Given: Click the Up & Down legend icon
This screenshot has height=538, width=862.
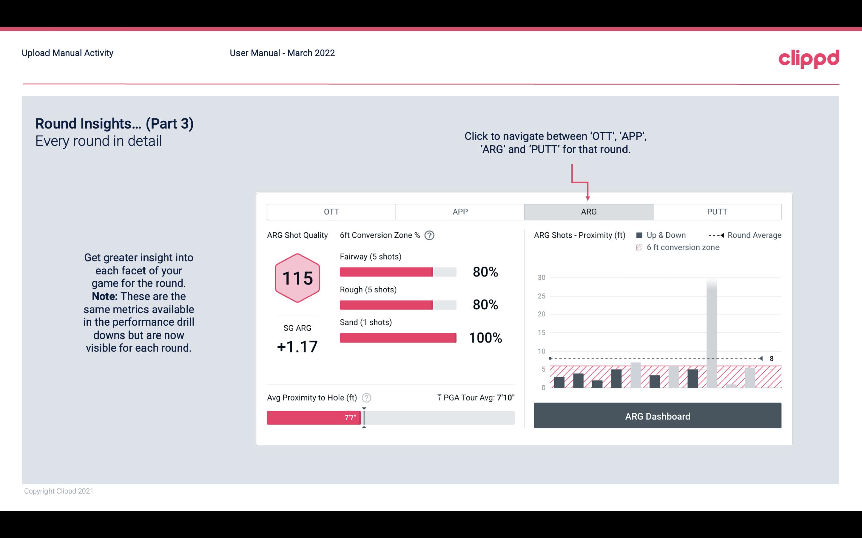Looking at the screenshot, I should 639,236.
